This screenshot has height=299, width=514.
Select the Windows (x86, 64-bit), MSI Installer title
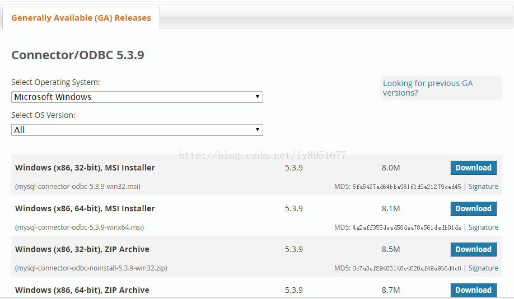click(x=85, y=208)
